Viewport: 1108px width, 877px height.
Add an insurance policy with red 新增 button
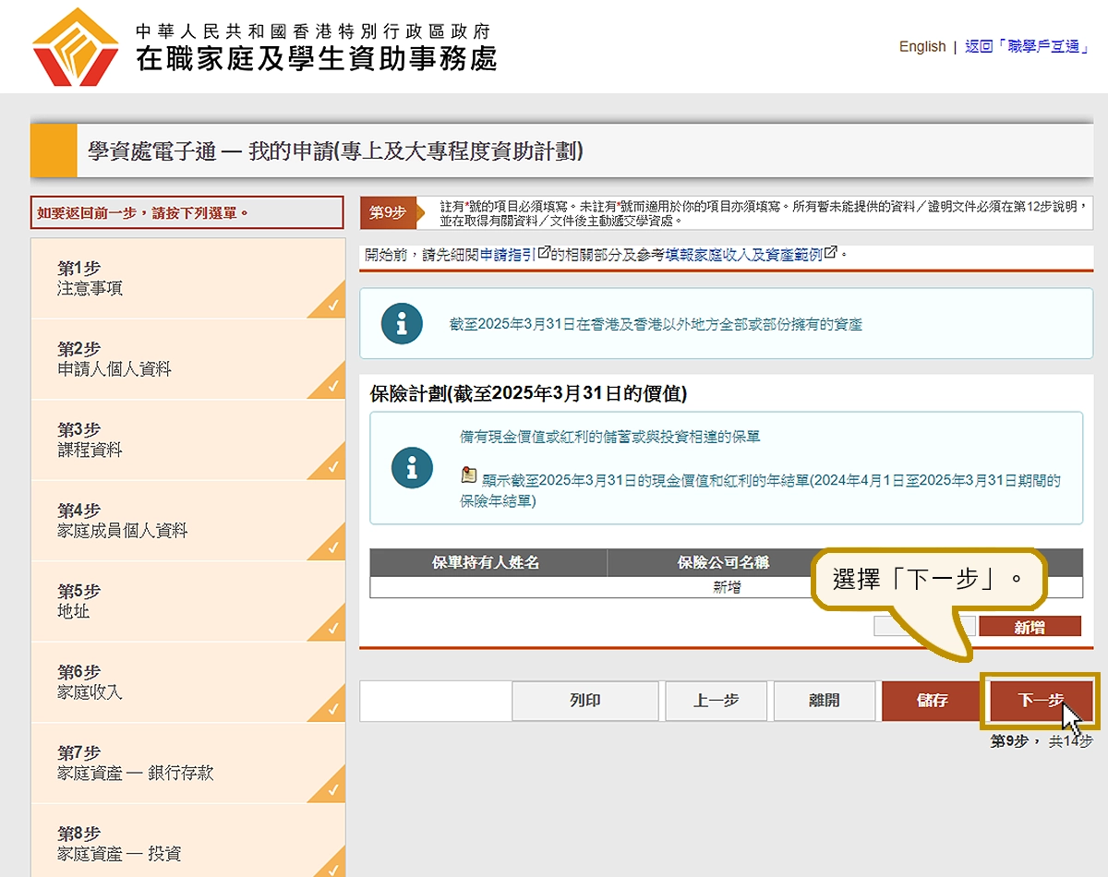point(1029,627)
